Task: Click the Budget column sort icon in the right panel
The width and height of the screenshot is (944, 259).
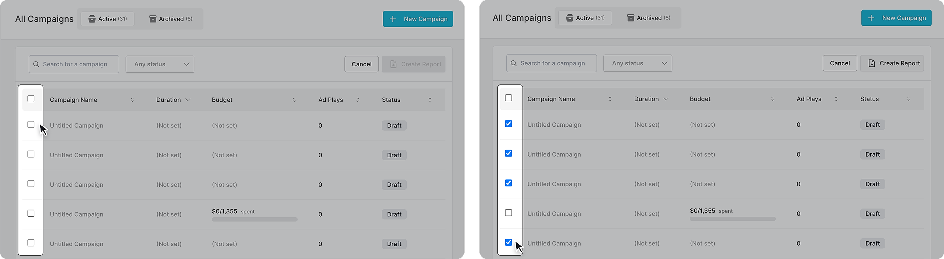Action: tap(772, 99)
